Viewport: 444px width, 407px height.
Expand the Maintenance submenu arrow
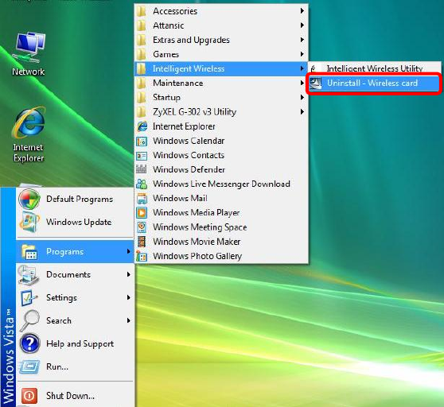(x=302, y=83)
